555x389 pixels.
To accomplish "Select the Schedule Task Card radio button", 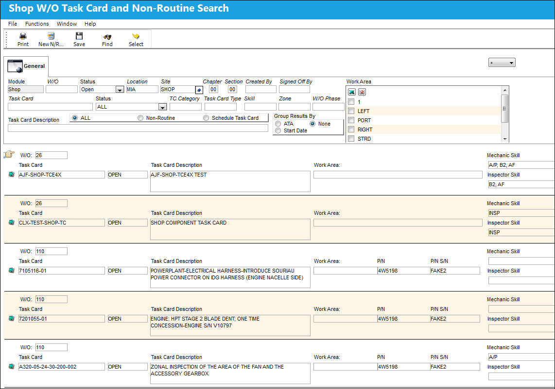I will click(206, 118).
